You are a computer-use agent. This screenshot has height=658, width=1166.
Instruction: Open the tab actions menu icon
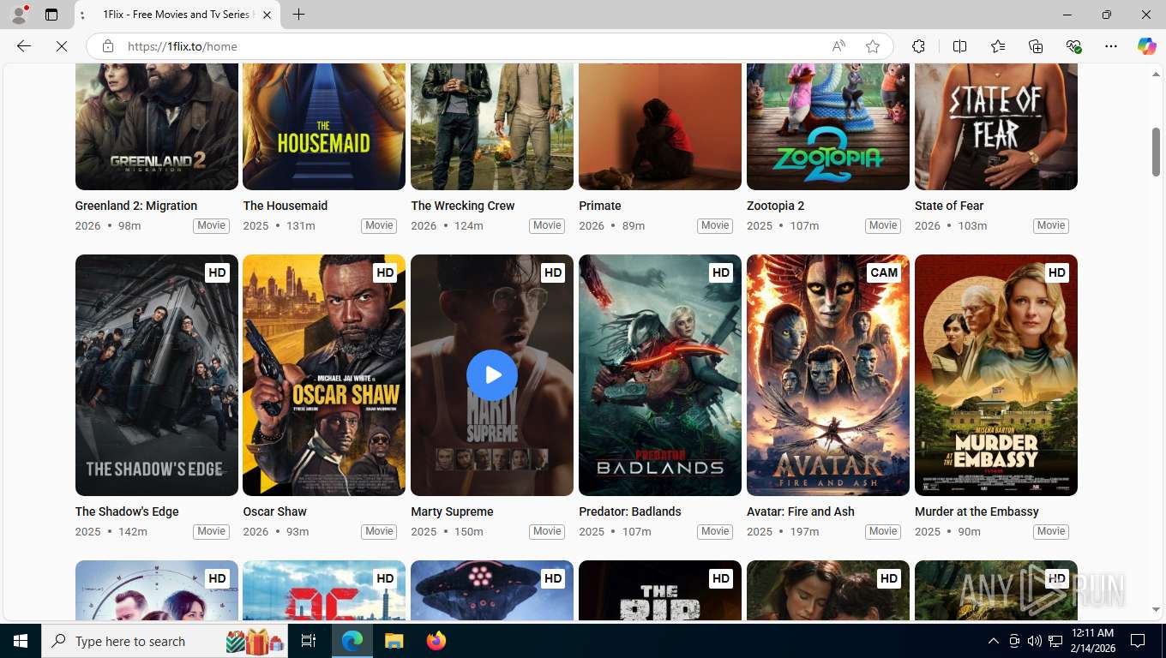(x=51, y=15)
